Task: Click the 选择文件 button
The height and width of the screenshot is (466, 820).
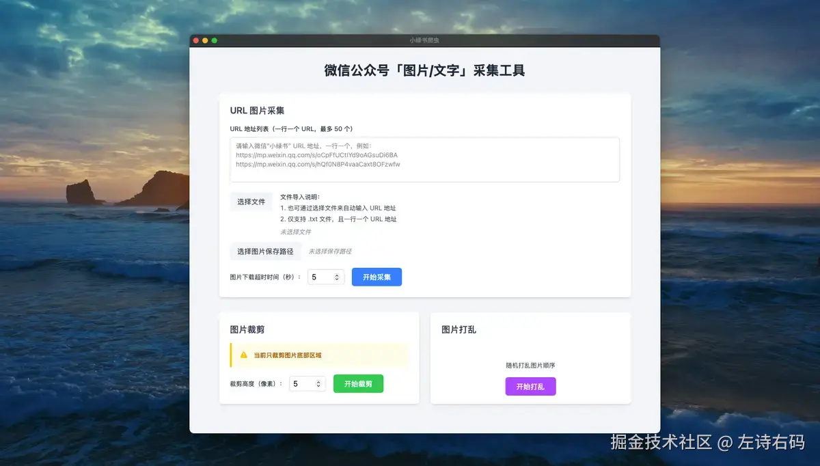Action: click(251, 202)
